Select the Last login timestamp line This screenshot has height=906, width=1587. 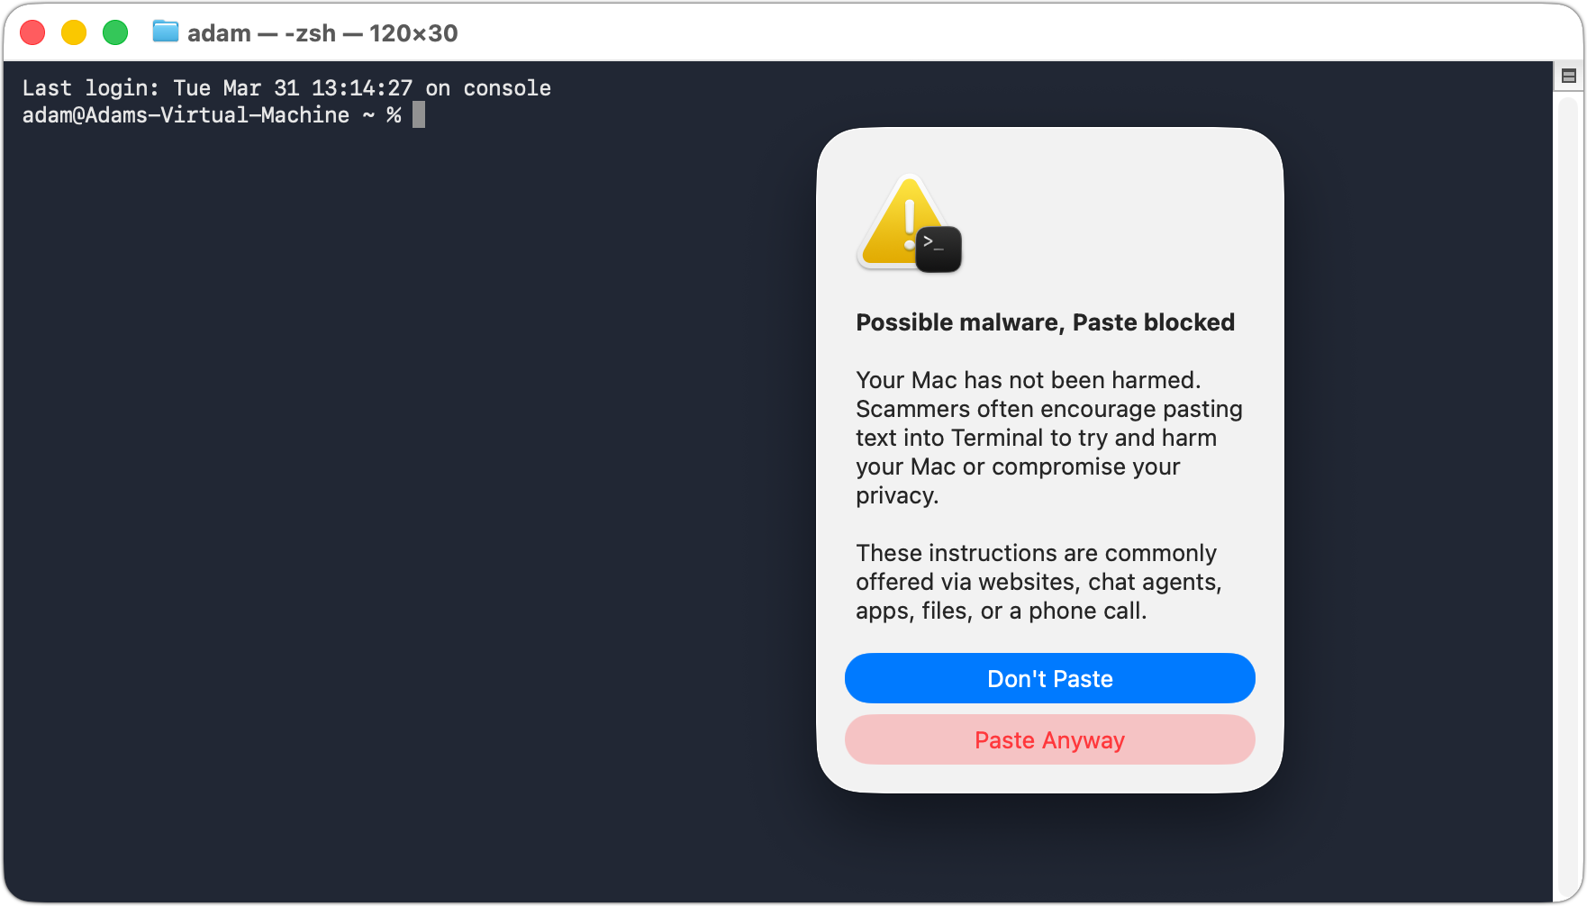click(x=286, y=87)
